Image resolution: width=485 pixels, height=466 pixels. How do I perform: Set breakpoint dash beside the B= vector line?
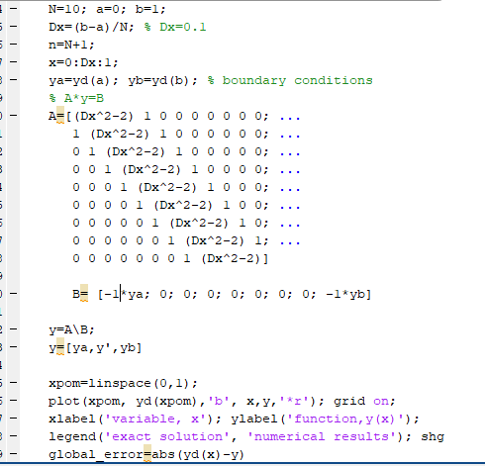13,294
